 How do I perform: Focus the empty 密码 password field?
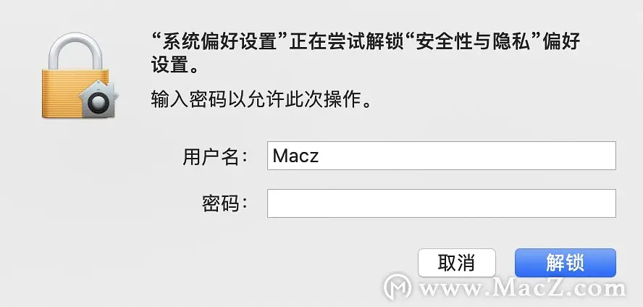point(441,203)
